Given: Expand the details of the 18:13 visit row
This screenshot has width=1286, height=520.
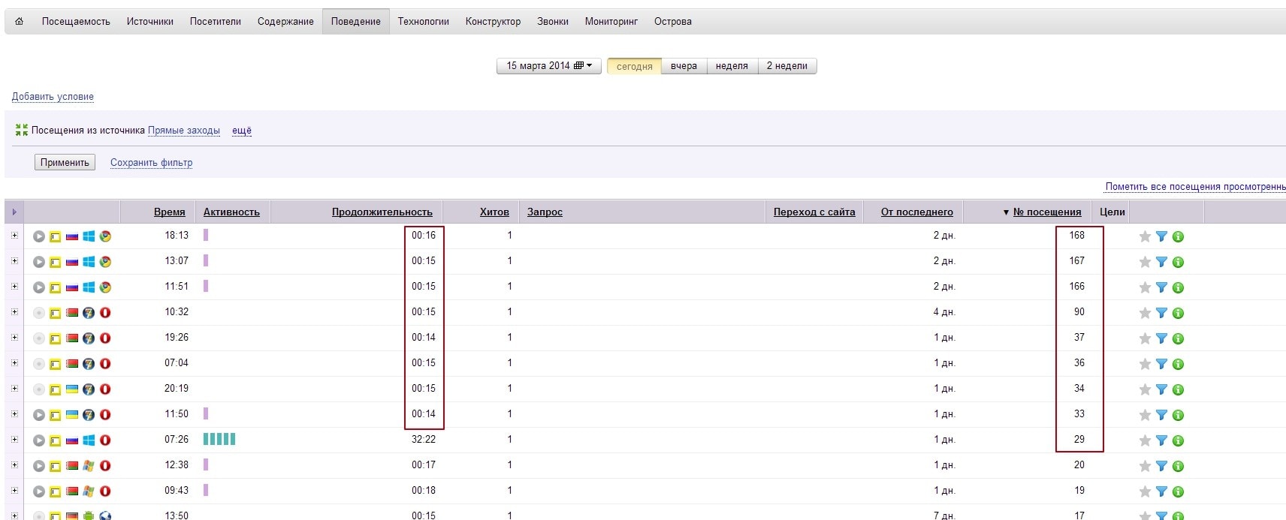Looking at the screenshot, I should 14,236.
